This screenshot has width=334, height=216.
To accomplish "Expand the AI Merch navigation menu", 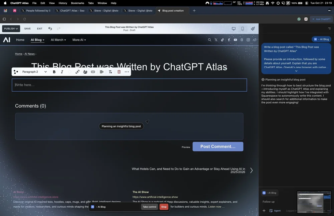I will 58,40.
